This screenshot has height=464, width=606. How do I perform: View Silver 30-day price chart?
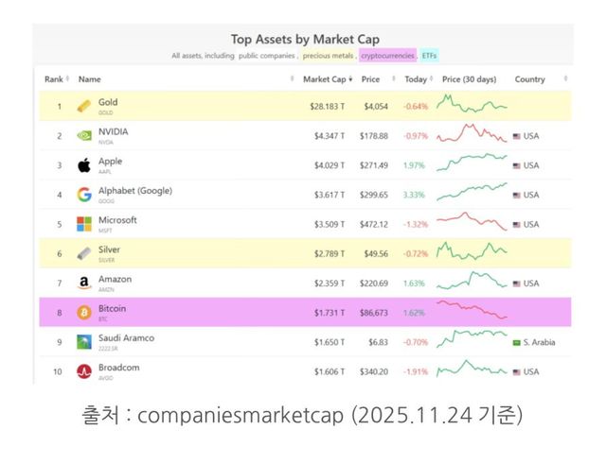coord(472,253)
